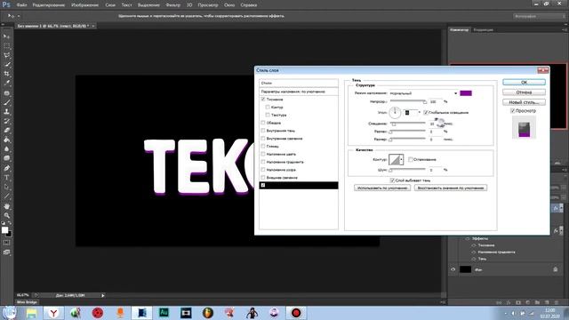Select the Line shape tool

click(x=6, y=196)
